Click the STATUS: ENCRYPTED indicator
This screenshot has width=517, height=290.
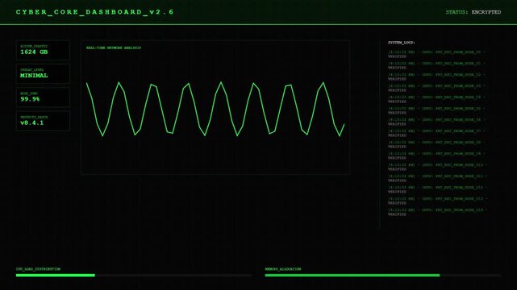coord(473,12)
